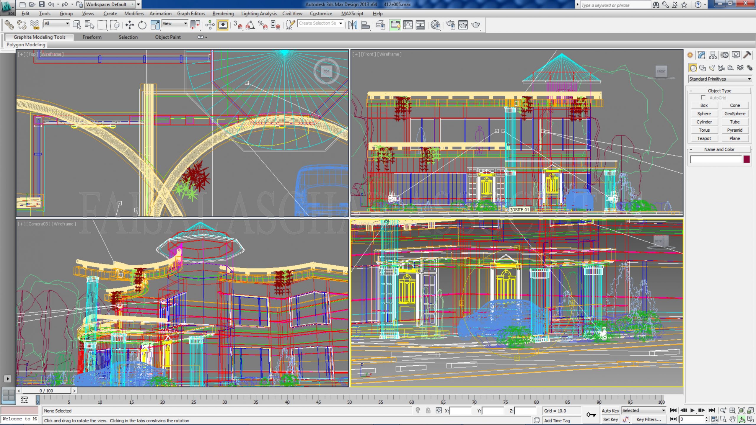Switch to the Motion command panel
This screenshot has width=756, height=425.
pos(724,55)
